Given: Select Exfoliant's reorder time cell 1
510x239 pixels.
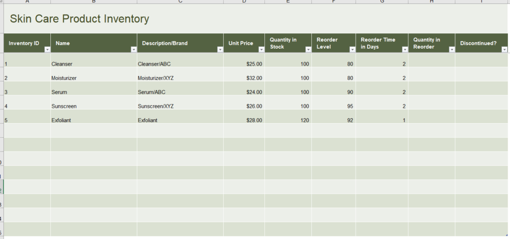Looking at the screenshot, I should point(382,116).
